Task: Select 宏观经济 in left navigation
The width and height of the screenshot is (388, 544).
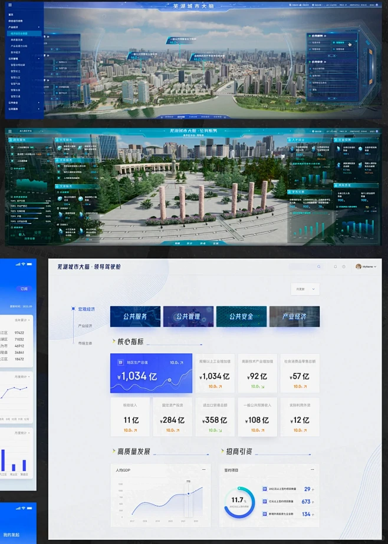Action: point(86,309)
